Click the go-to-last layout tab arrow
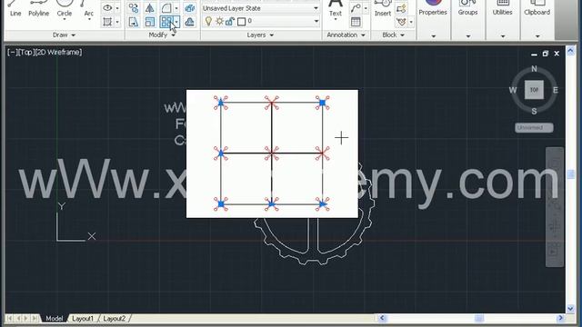This screenshot has width=582, height=327. pos(35,319)
